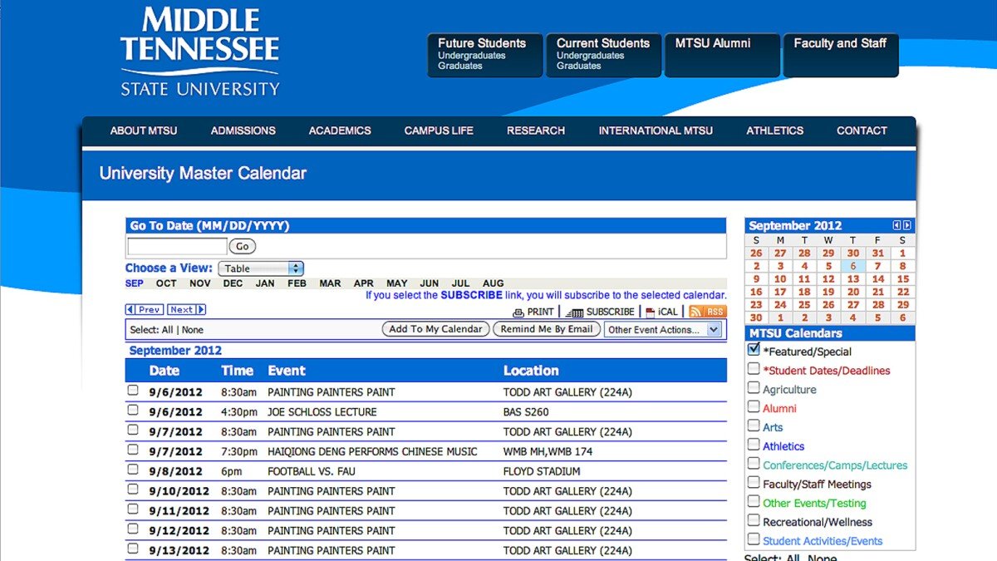Click Select All above the events table

click(167, 330)
